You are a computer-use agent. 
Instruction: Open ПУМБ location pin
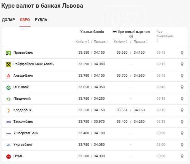[x=182, y=156]
